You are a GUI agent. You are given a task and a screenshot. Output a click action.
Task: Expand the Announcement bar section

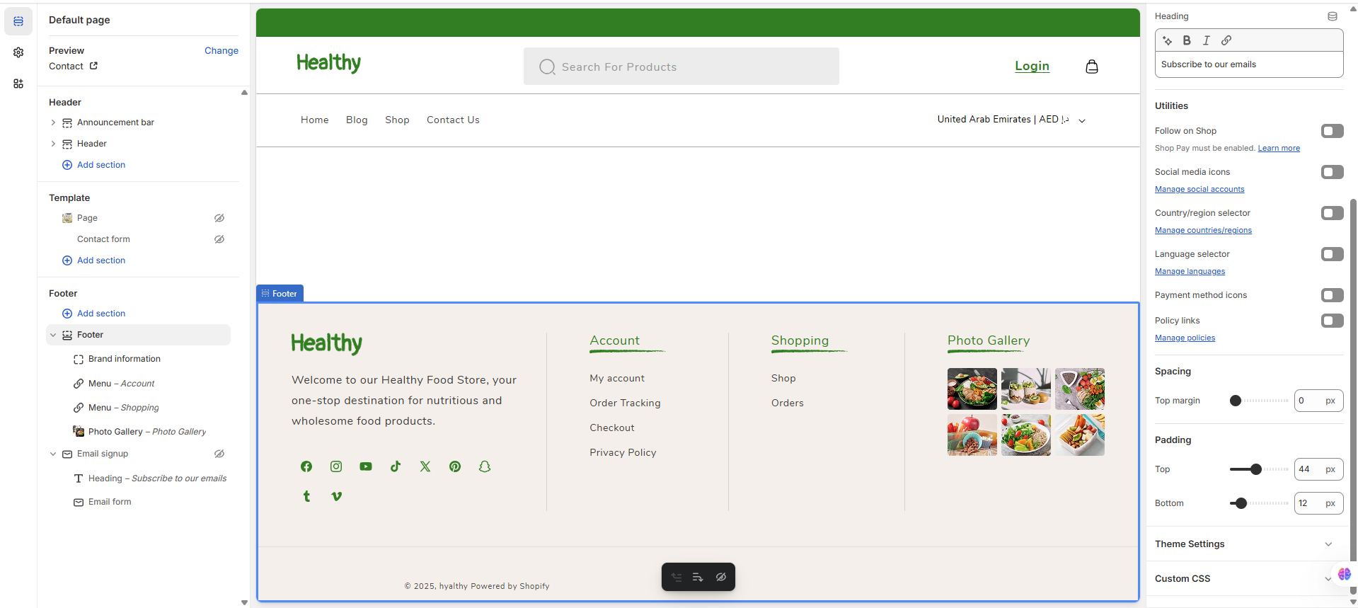tap(53, 122)
